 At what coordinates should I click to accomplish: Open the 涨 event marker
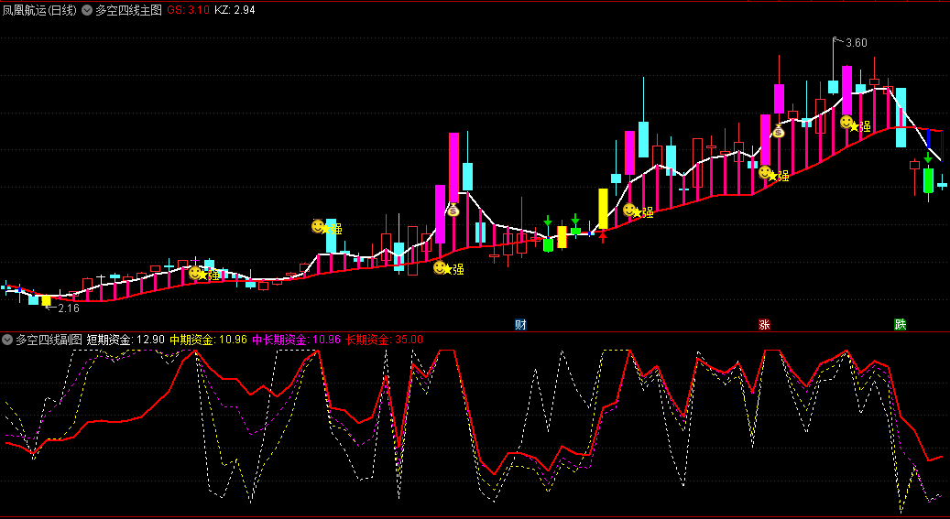(765, 325)
